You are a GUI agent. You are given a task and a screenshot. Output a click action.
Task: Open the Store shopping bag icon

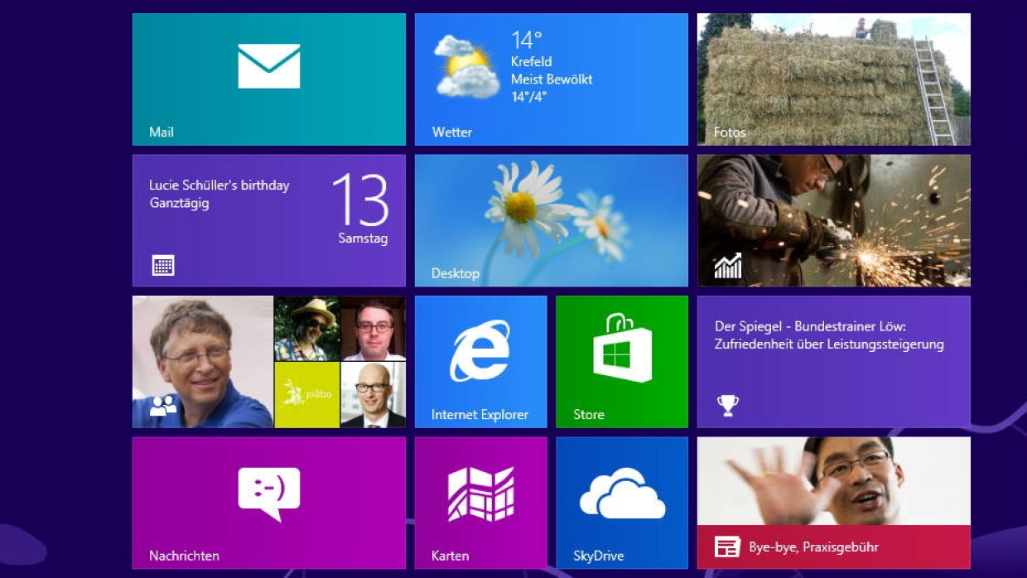click(622, 349)
